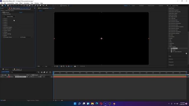Switch to the Standard workspace
This screenshot has width=189, height=106.
141,6
